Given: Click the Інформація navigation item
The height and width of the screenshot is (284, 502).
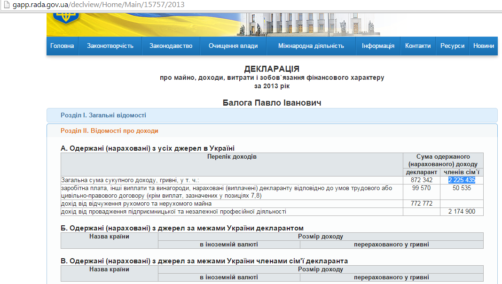Looking at the screenshot, I should (x=378, y=46).
